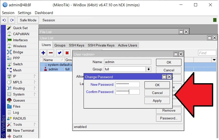Expand System submenu arrow
This screenshot has height=140, width=219.
click(x=35, y=95)
